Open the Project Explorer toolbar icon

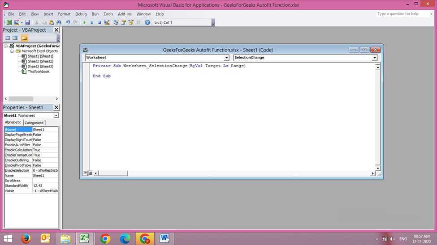(x=116, y=22)
